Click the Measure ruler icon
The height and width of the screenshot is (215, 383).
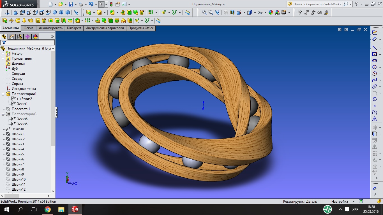188,12
